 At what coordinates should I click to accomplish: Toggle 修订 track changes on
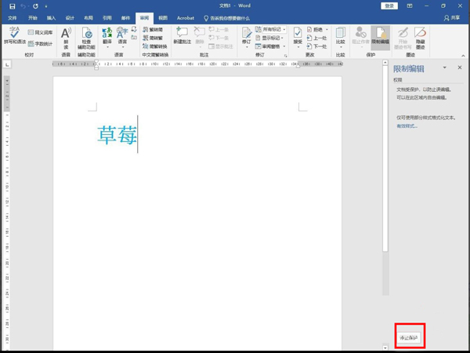(247, 36)
